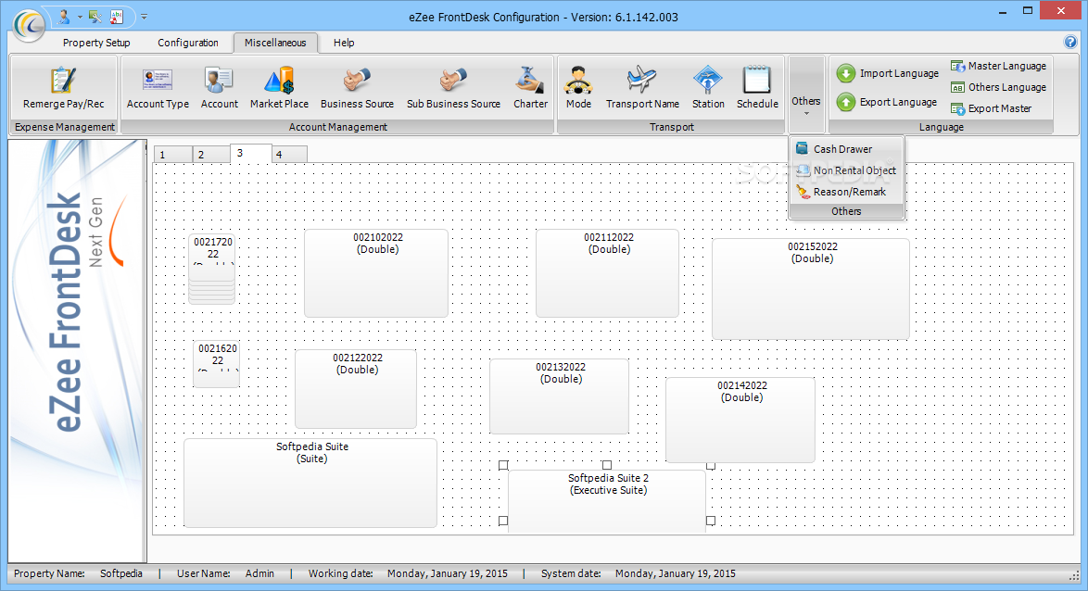Open Transport Name airplane icon
Screen dimensions: 1088x591
[x=642, y=81]
